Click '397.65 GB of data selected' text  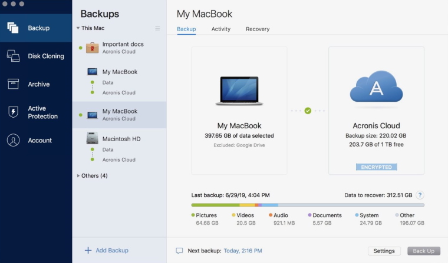[x=239, y=136]
